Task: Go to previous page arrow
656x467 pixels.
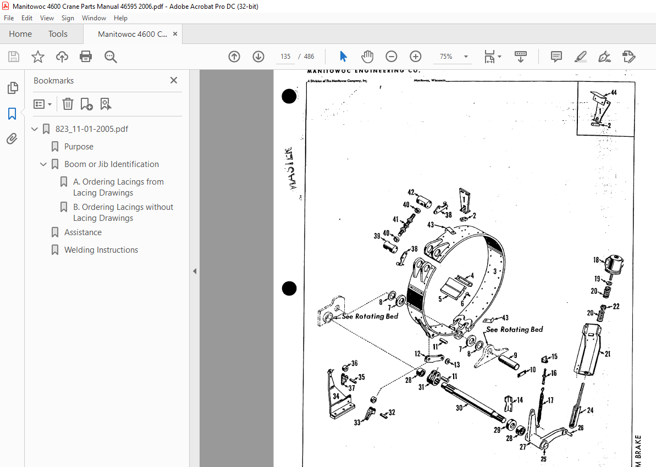Action: (234, 57)
